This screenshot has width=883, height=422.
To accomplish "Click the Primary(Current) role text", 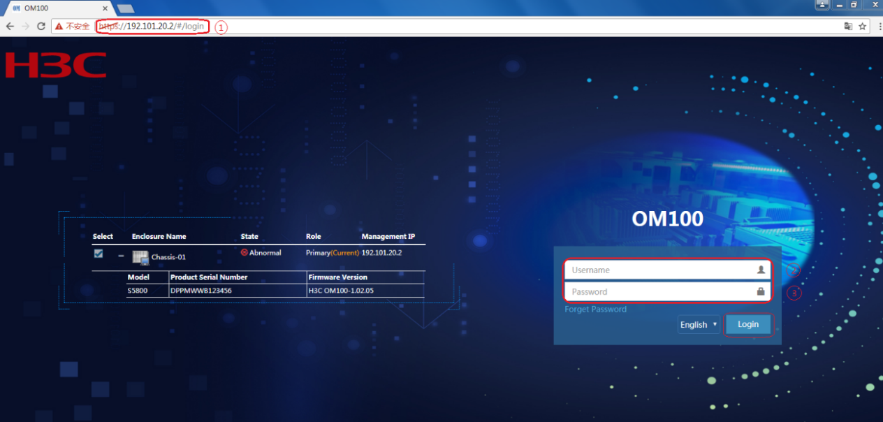I will tap(333, 252).
